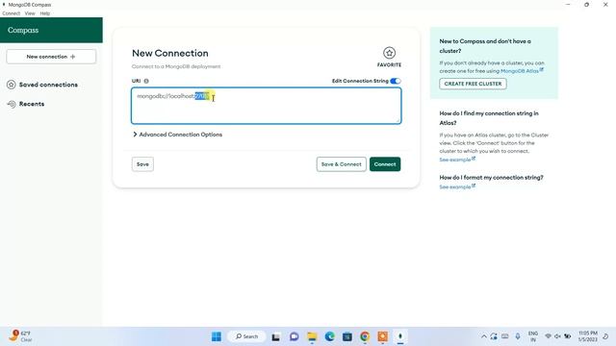The height and width of the screenshot is (346, 616).
Task: Open Saved connections in the sidebar
Action: pos(48,85)
